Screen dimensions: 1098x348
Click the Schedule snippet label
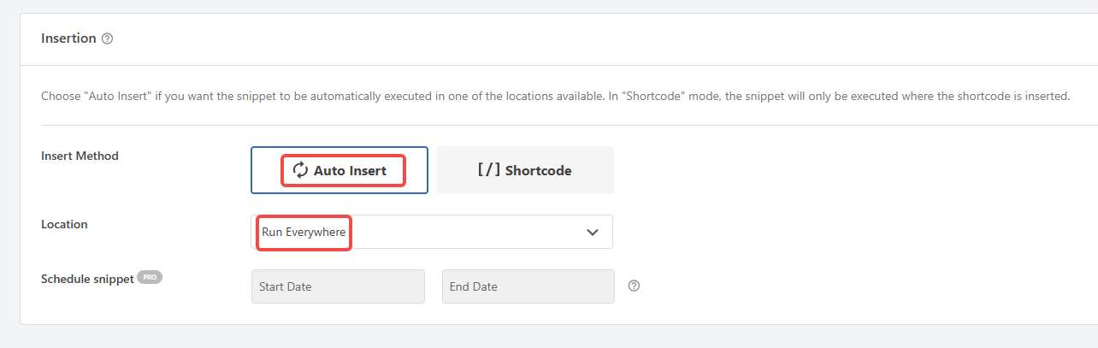(x=87, y=279)
